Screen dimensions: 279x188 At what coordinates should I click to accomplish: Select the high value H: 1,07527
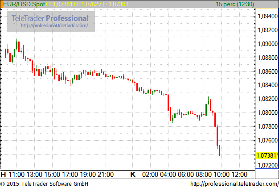coord(88,4)
